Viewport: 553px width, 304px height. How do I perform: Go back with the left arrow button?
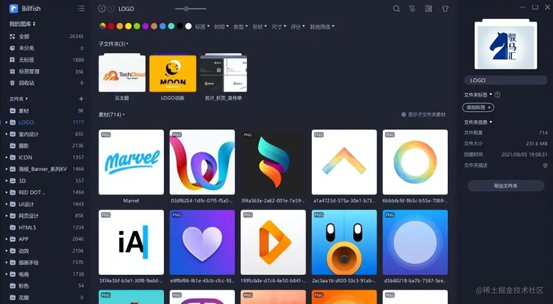tap(101, 9)
